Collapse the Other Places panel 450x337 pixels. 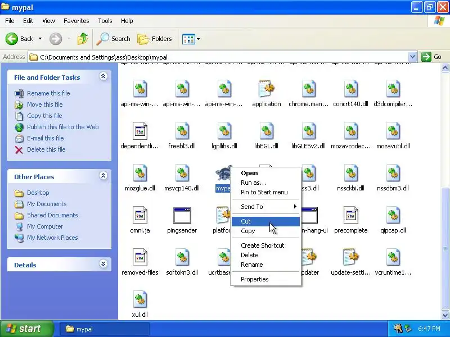tap(103, 175)
